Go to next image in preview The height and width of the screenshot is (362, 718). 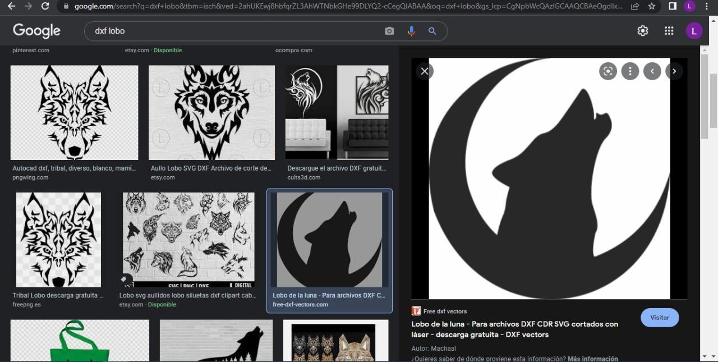pos(674,71)
